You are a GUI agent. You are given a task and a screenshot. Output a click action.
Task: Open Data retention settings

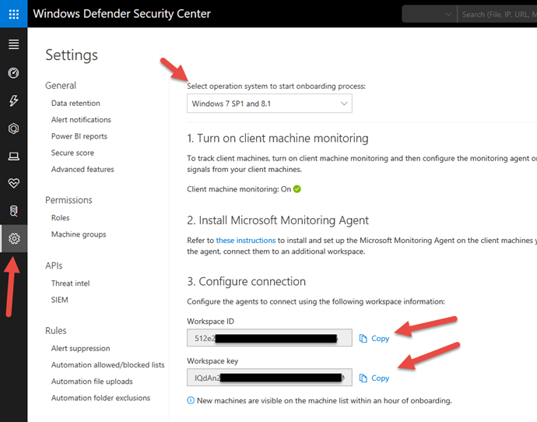[x=75, y=103]
